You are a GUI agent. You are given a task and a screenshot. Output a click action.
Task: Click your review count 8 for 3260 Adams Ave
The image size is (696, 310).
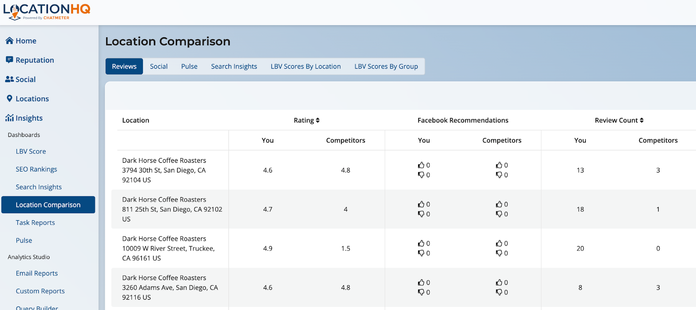coord(580,287)
